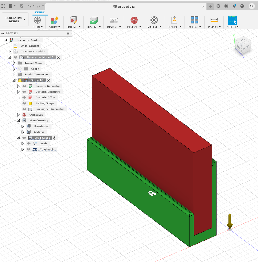Click the Redo arrow
This screenshot has height=262, width=258.
click(39, 6)
